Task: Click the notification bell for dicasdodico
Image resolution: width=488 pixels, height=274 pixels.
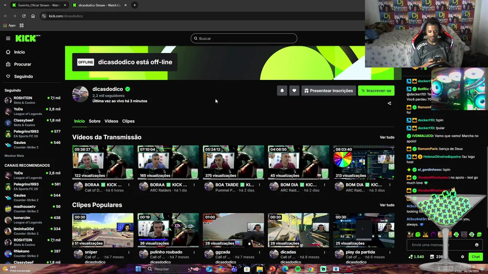Action: [282, 91]
